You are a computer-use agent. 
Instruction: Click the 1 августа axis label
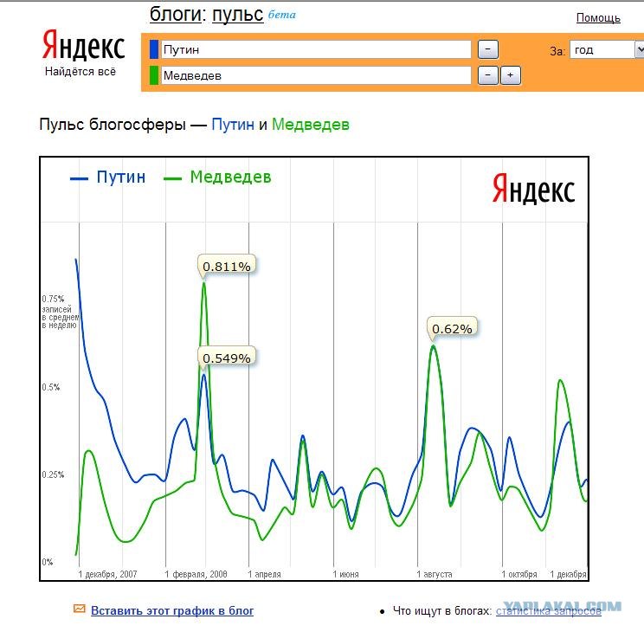point(435,574)
